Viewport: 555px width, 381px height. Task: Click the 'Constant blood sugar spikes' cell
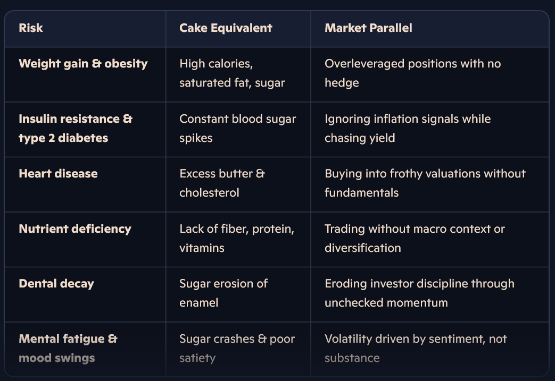(x=237, y=129)
